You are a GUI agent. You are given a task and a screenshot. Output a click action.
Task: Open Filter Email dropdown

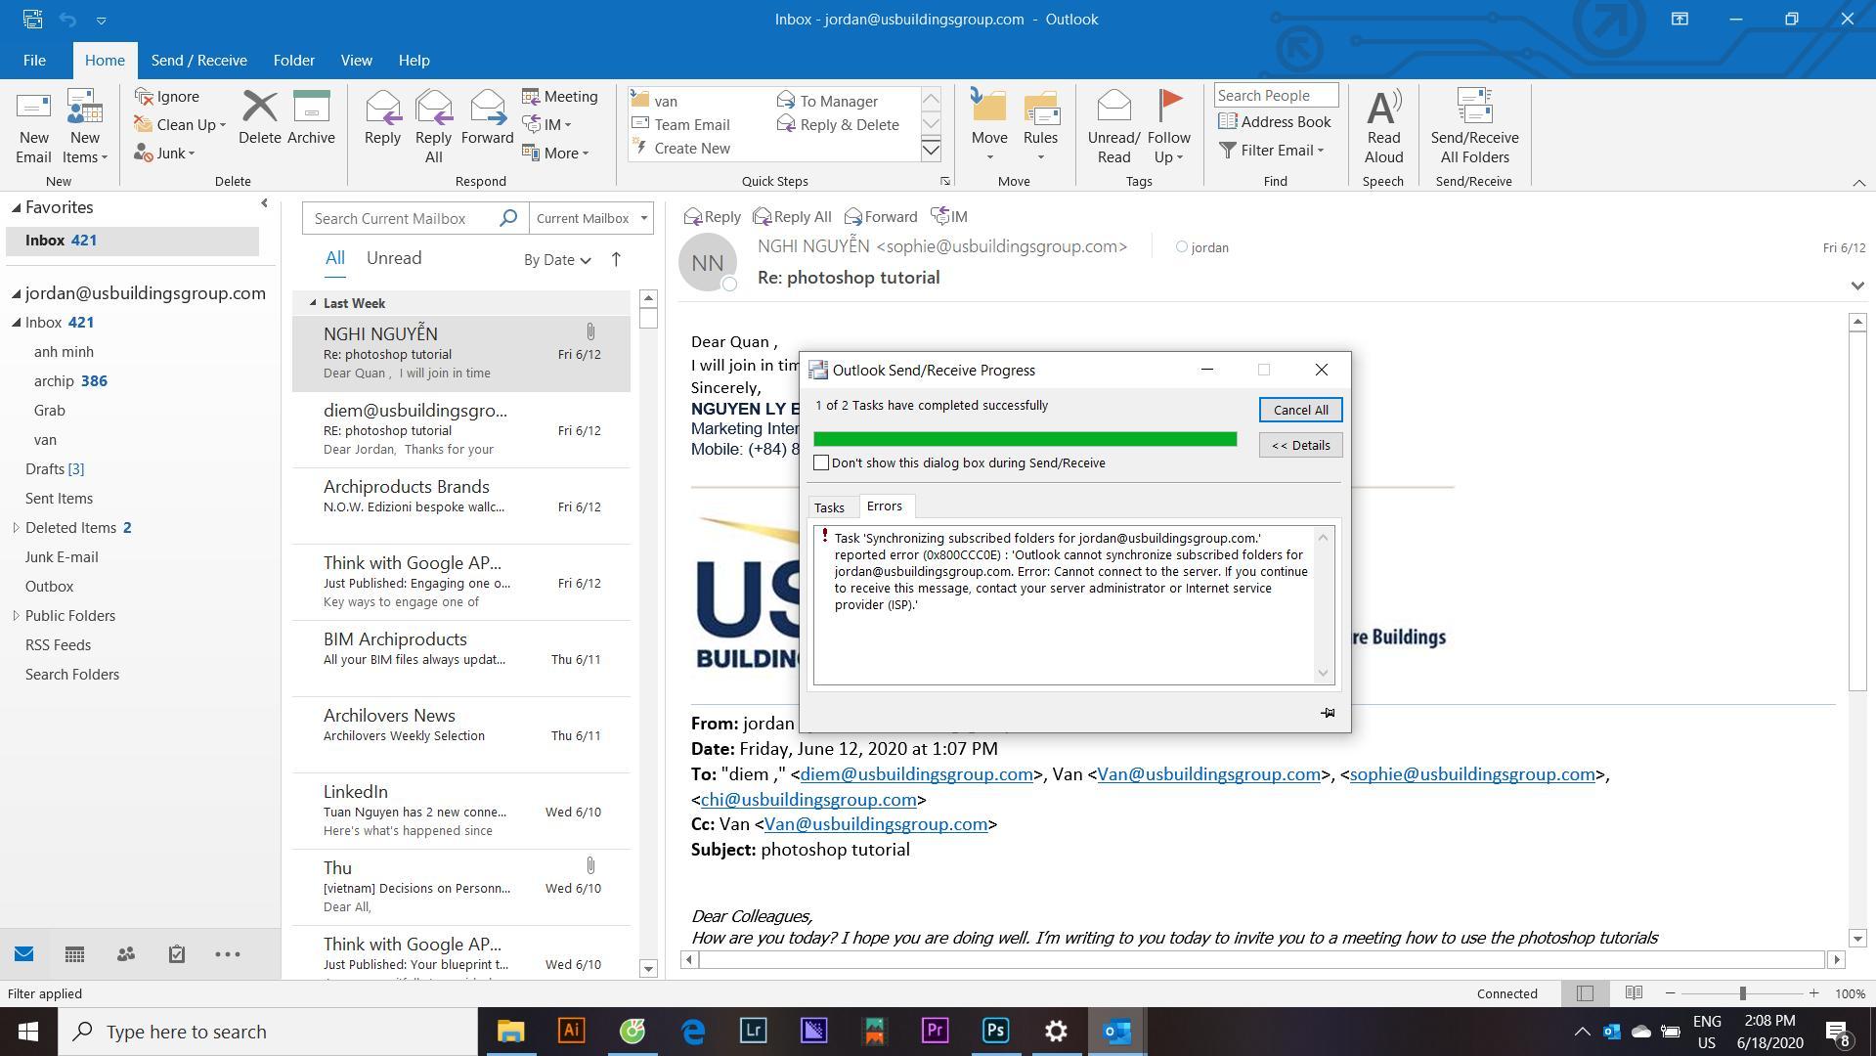coord(1271,150)
